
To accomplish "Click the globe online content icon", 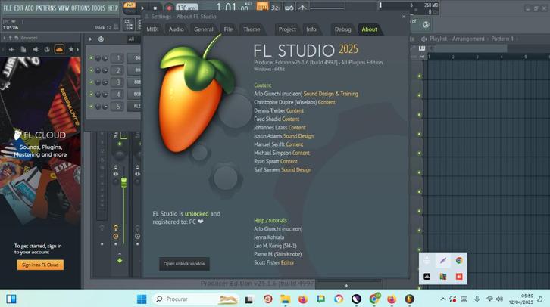I will point(426,24).
